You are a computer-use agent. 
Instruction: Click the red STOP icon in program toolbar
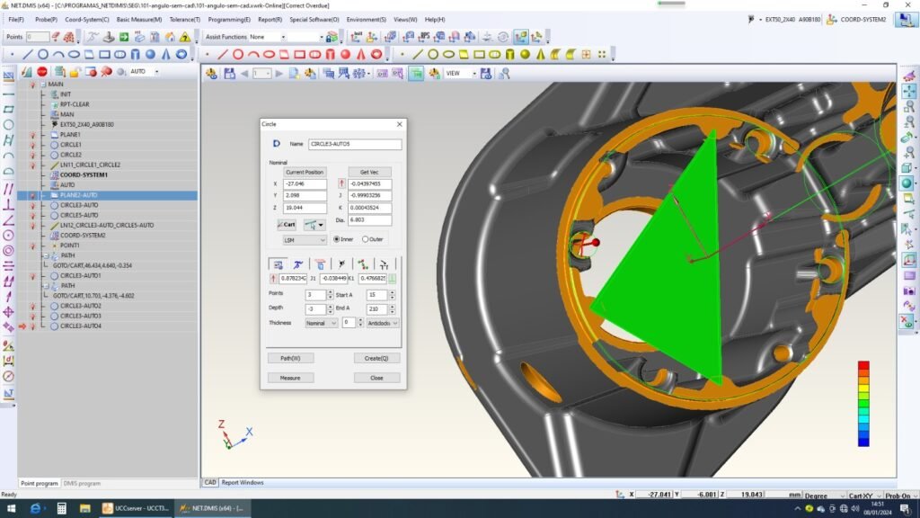(x=42, y=72)
